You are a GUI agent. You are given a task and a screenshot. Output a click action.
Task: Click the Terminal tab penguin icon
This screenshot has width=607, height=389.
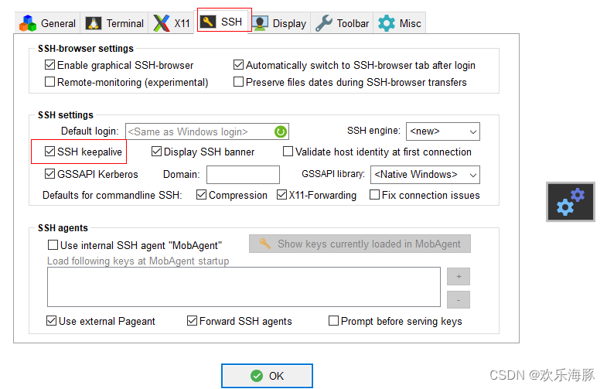click(x=94, y=23)
